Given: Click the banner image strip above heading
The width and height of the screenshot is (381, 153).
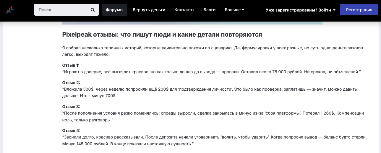Looking at the screenshot, I should pos(192,23).
